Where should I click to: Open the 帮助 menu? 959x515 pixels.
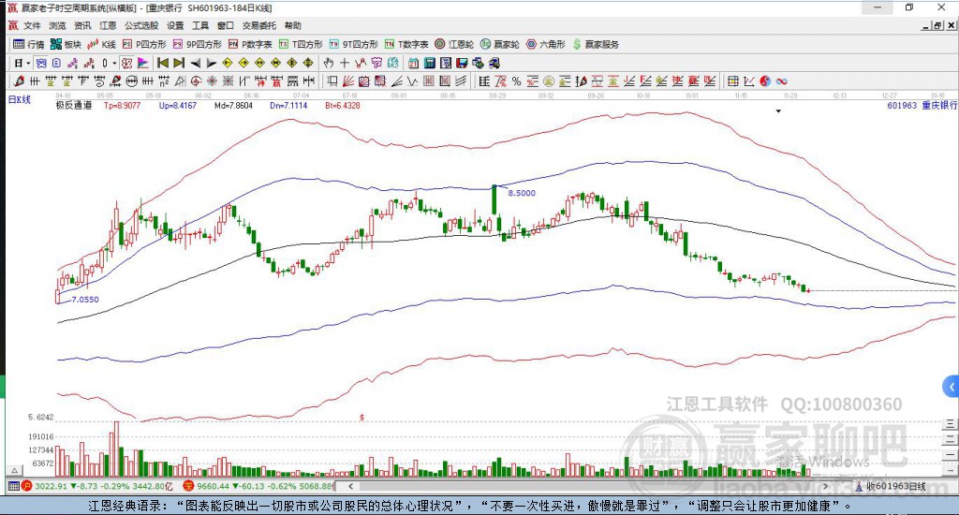coord(292,25)
